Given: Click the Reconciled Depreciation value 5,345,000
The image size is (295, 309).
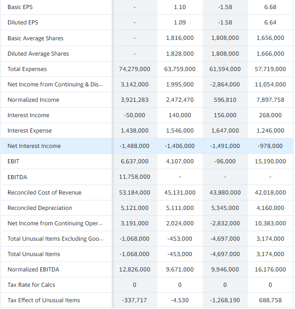Looking at the screenshot, I should point(225,208).
